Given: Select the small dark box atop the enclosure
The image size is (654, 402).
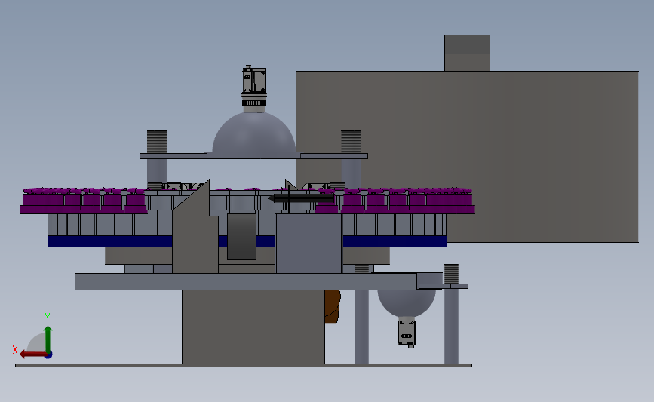Looking at the screenshot, I should click(467, 53).
